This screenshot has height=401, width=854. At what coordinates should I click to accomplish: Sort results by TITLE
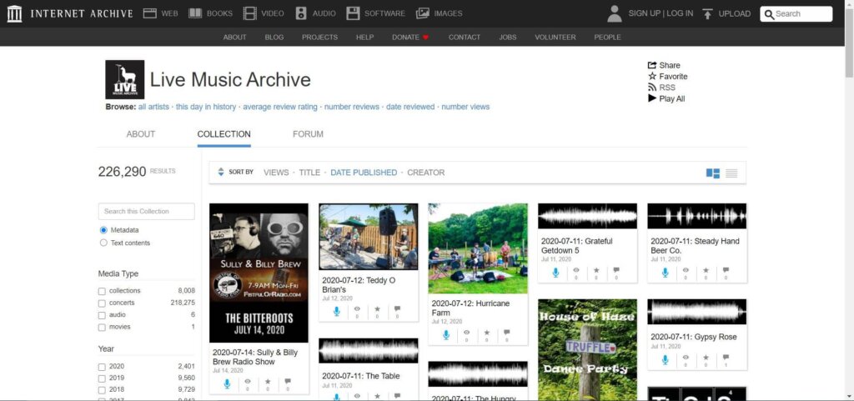click(x=309, y=173)
